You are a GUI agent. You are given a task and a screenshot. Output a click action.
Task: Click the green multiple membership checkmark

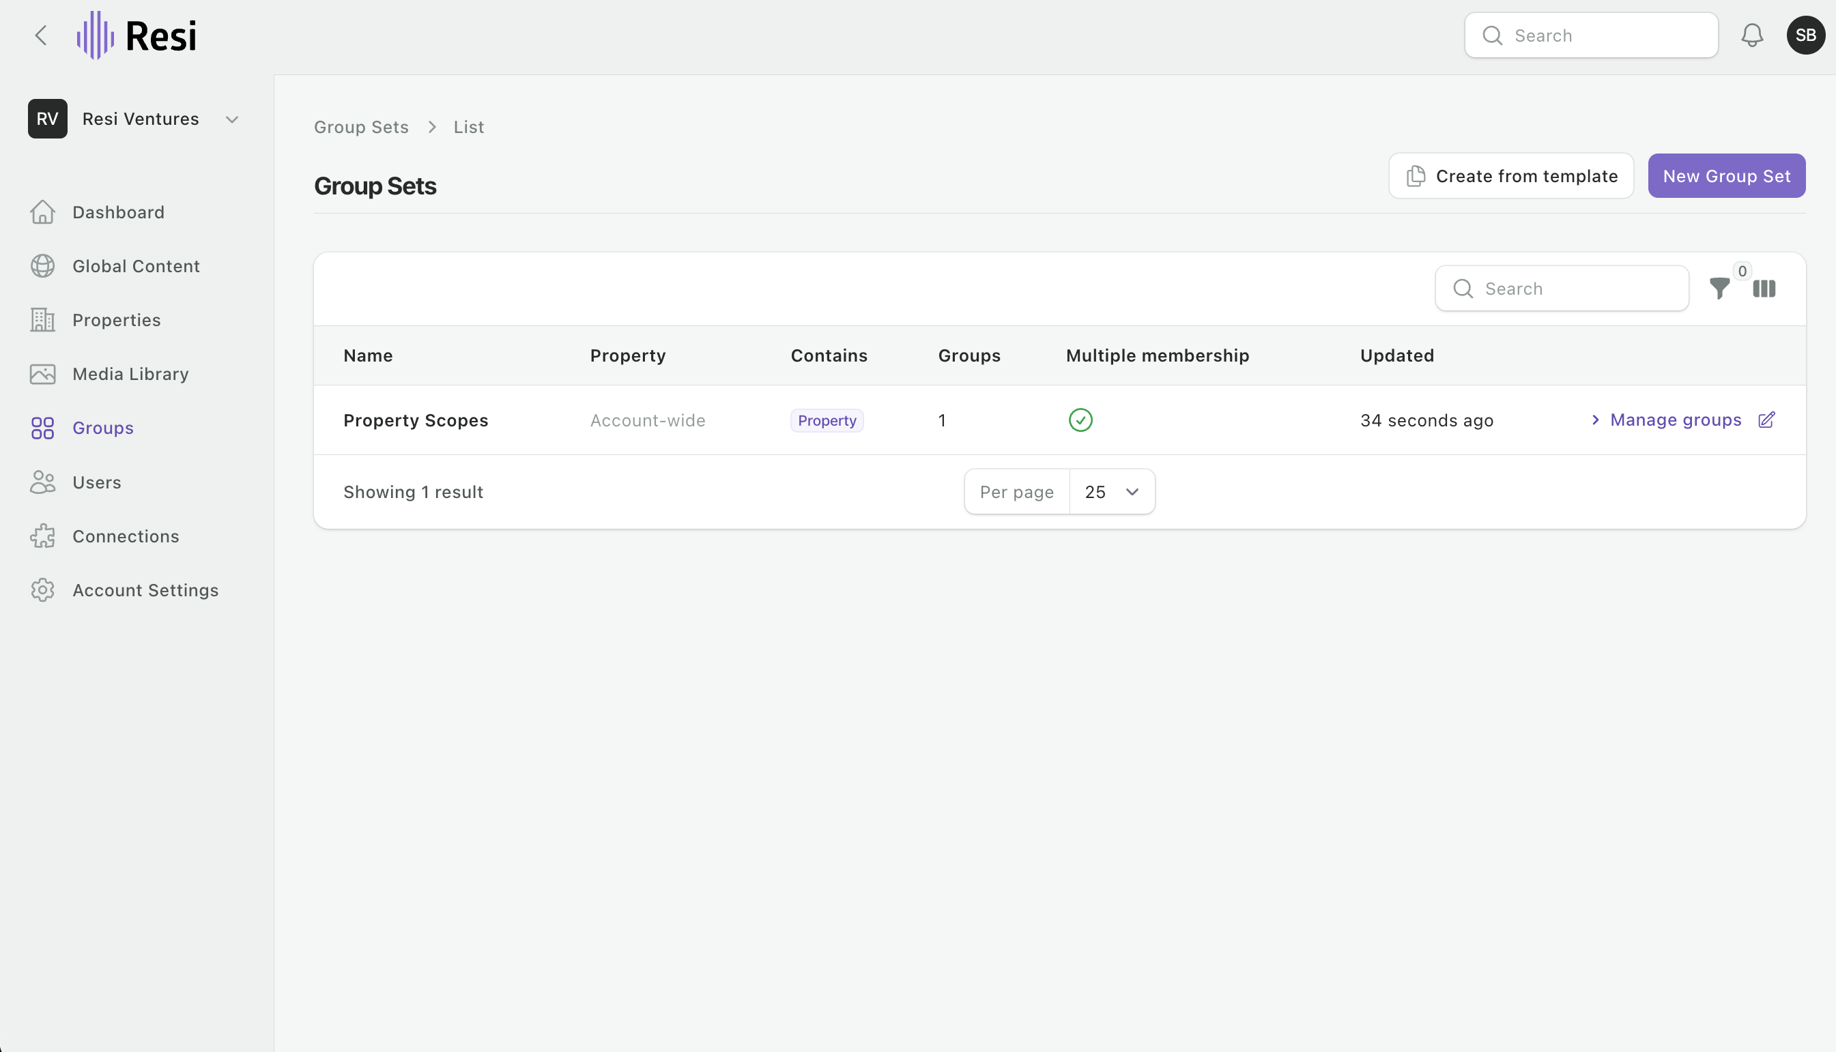click(x=1080, y=420)
